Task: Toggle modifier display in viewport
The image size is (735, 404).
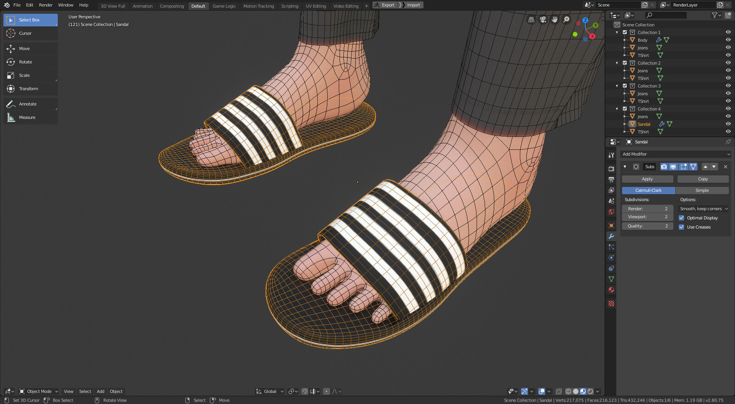Action: click(x=673, y=167)
